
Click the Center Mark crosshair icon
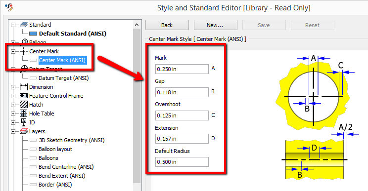click(24, 51)
